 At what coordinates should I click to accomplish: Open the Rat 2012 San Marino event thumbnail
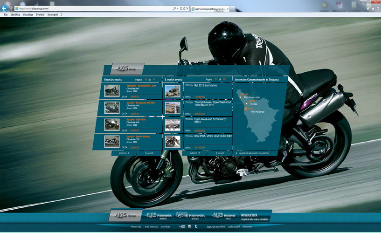173,91
